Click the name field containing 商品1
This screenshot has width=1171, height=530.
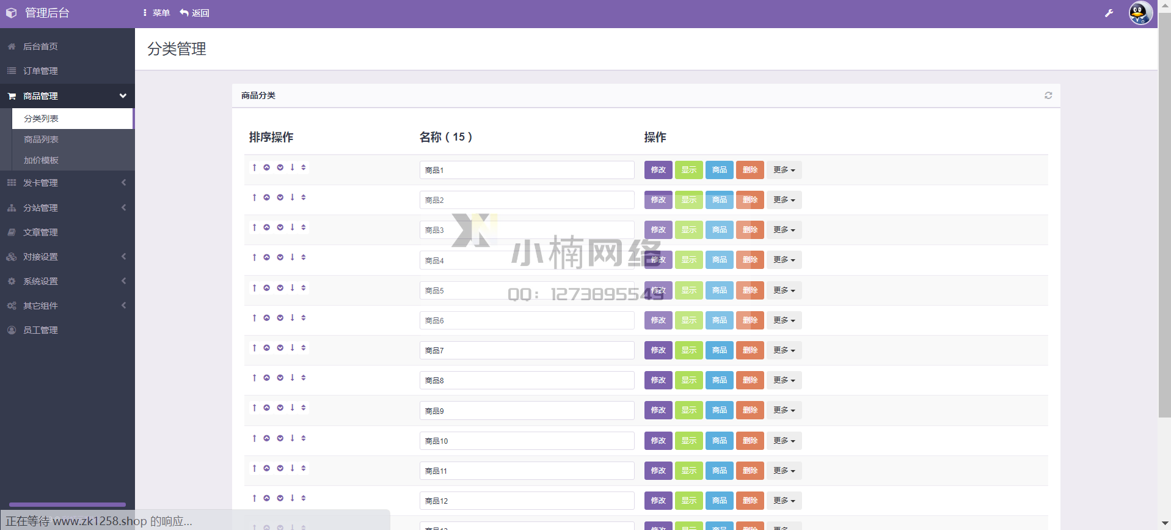pyautogui.click(x=527, y=170)
